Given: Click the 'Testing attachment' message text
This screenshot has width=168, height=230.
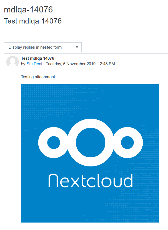Looking at the screenshot, I should point(38,77).
